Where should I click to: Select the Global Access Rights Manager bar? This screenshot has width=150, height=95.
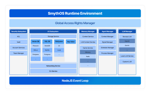(x=75, y=23)
